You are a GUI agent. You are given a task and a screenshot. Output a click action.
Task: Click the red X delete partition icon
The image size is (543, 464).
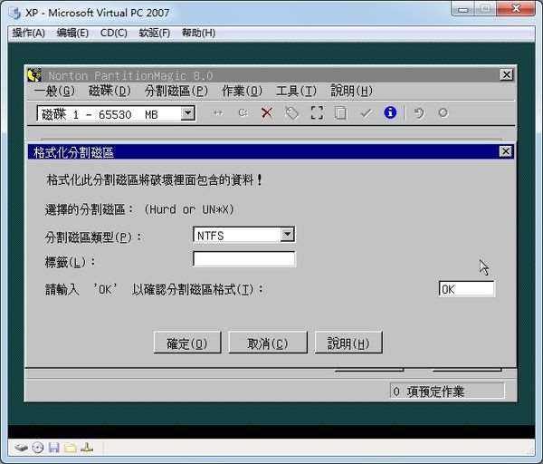(x=267, y=112)
